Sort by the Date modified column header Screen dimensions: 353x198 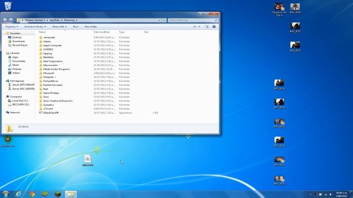point(101,32)
